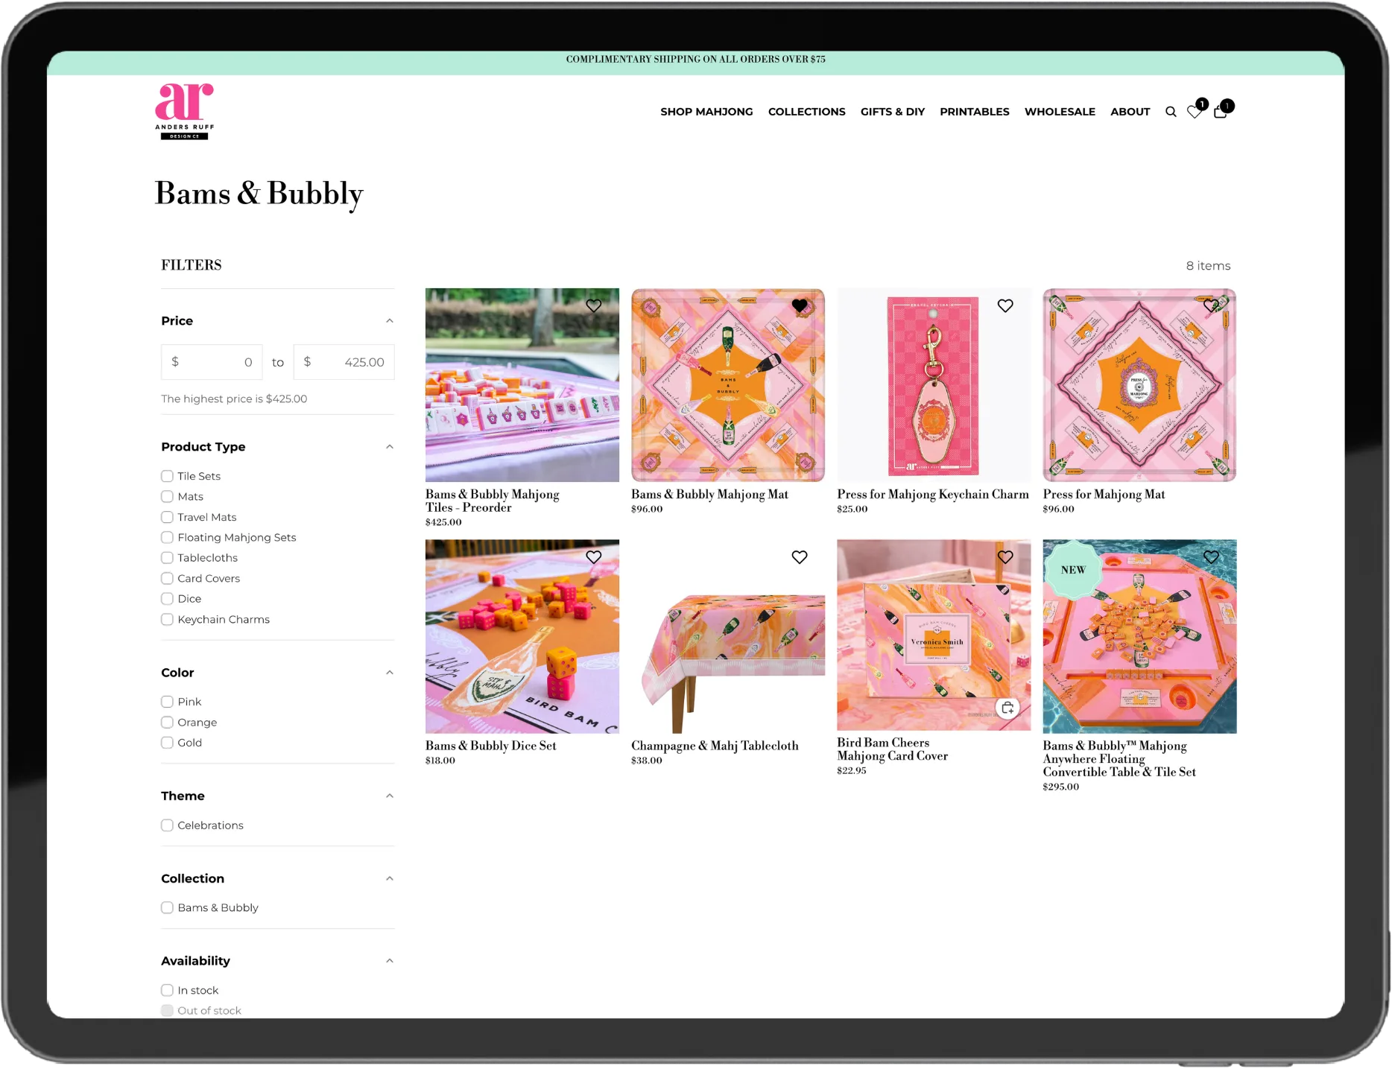
Task: Open Bird Bam Cheers Mahjong Card Cover link
Action: click(x=893, y=749)
